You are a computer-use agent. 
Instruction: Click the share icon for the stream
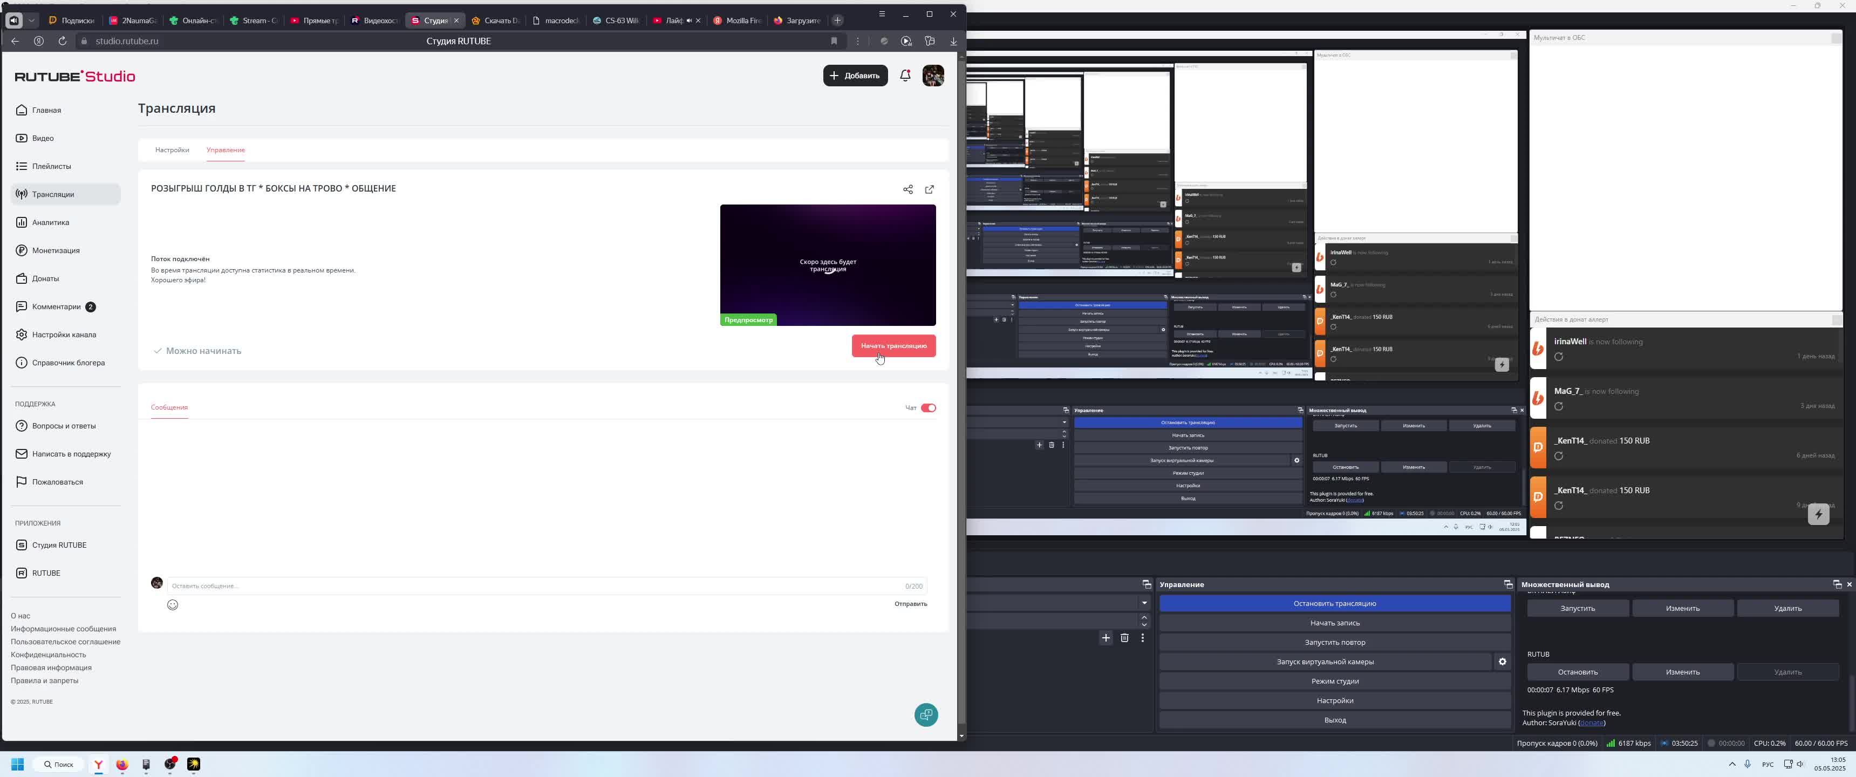click(x=908, y=189)
